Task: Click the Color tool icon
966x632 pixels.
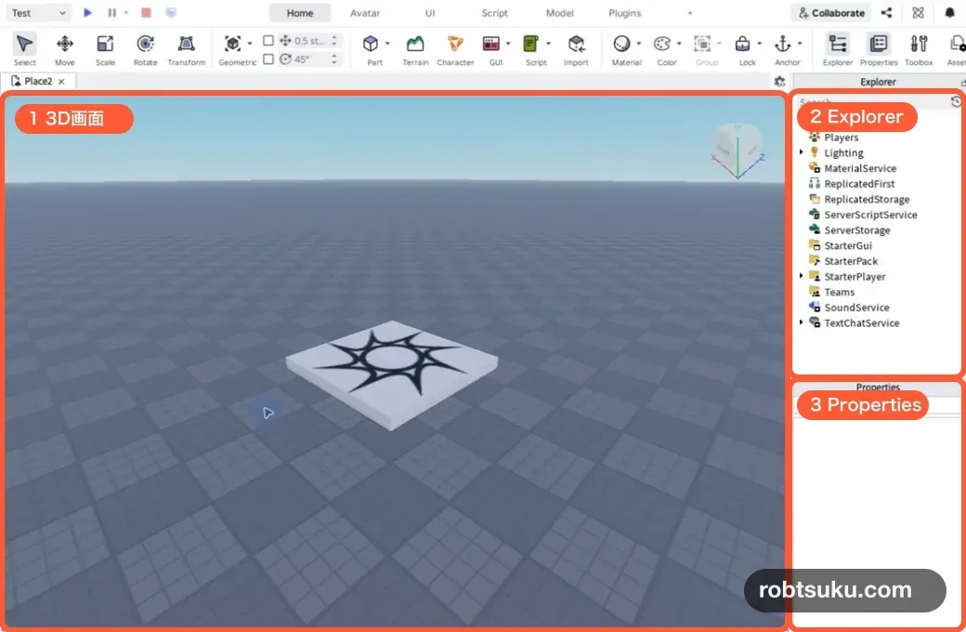Action: click(662, 44)
